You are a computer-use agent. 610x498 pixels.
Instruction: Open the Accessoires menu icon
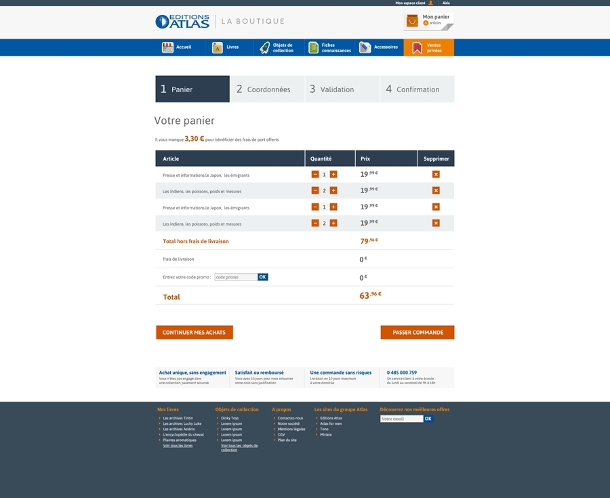click(x=365, y=47)
